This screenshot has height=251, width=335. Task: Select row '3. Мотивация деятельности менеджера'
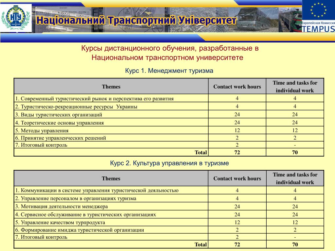[x=169, y=207]
